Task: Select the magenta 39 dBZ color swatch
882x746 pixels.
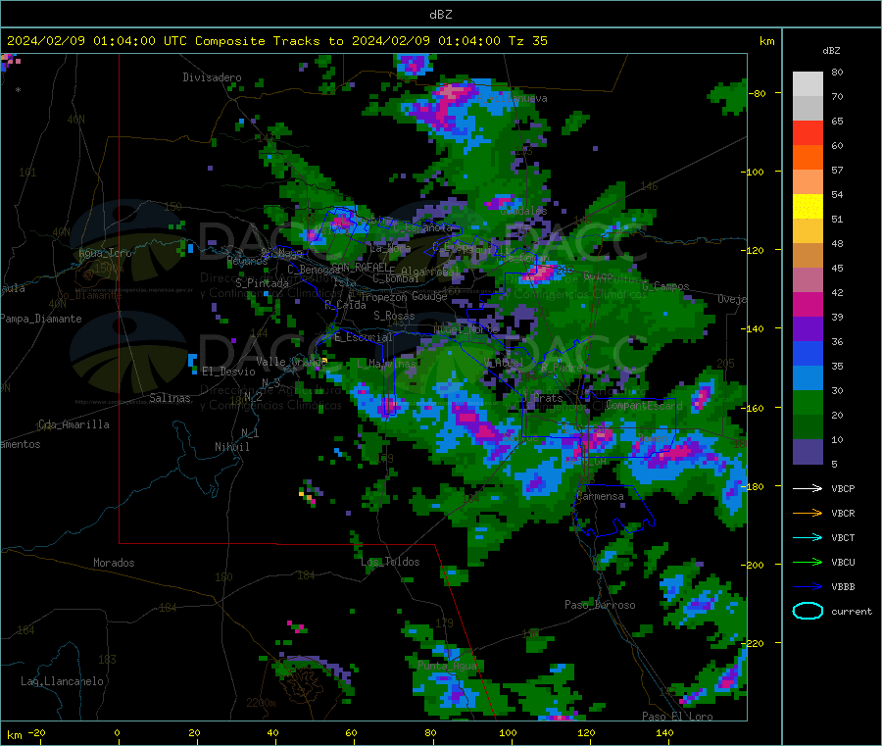Action: click(808, 304)
